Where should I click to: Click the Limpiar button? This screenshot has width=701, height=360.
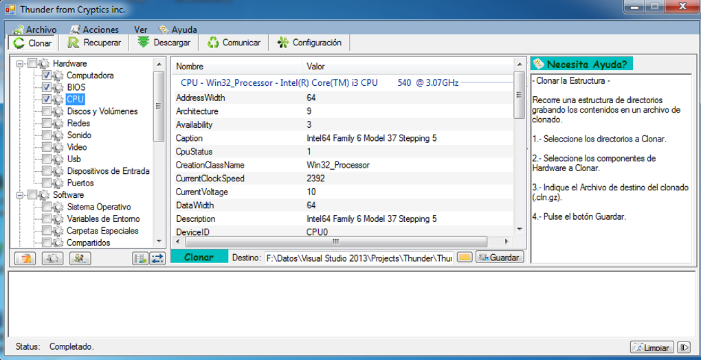coord(652,348)
